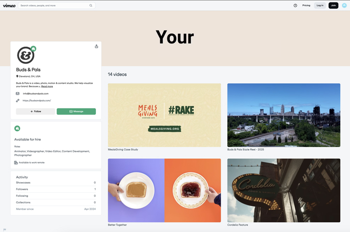Click the green Message button

click(x=76, y=111)
